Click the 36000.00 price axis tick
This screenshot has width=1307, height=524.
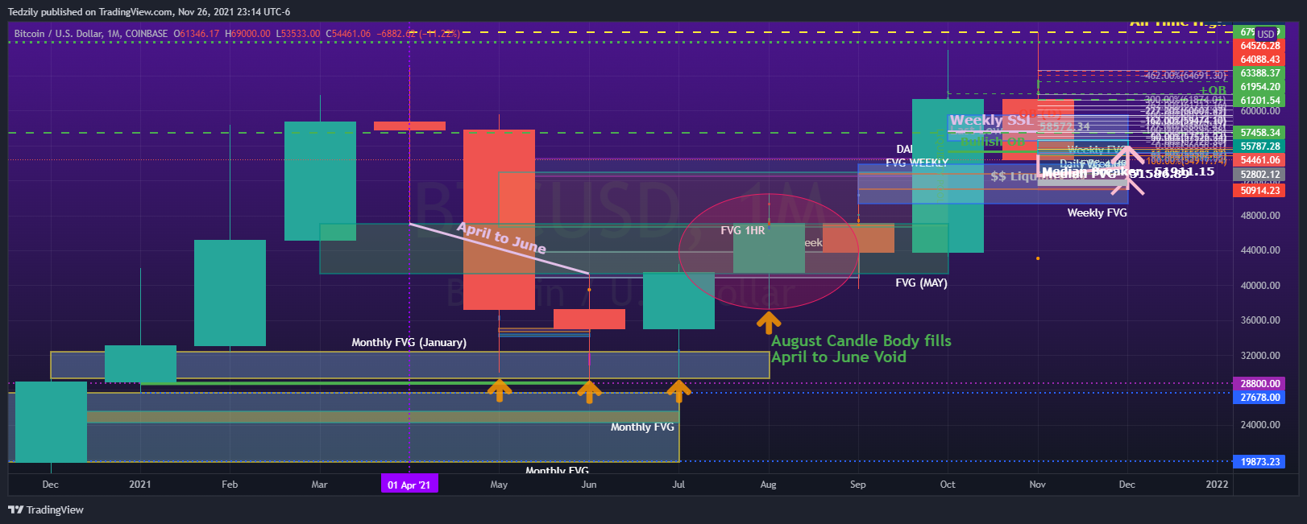pos(1260,320)
